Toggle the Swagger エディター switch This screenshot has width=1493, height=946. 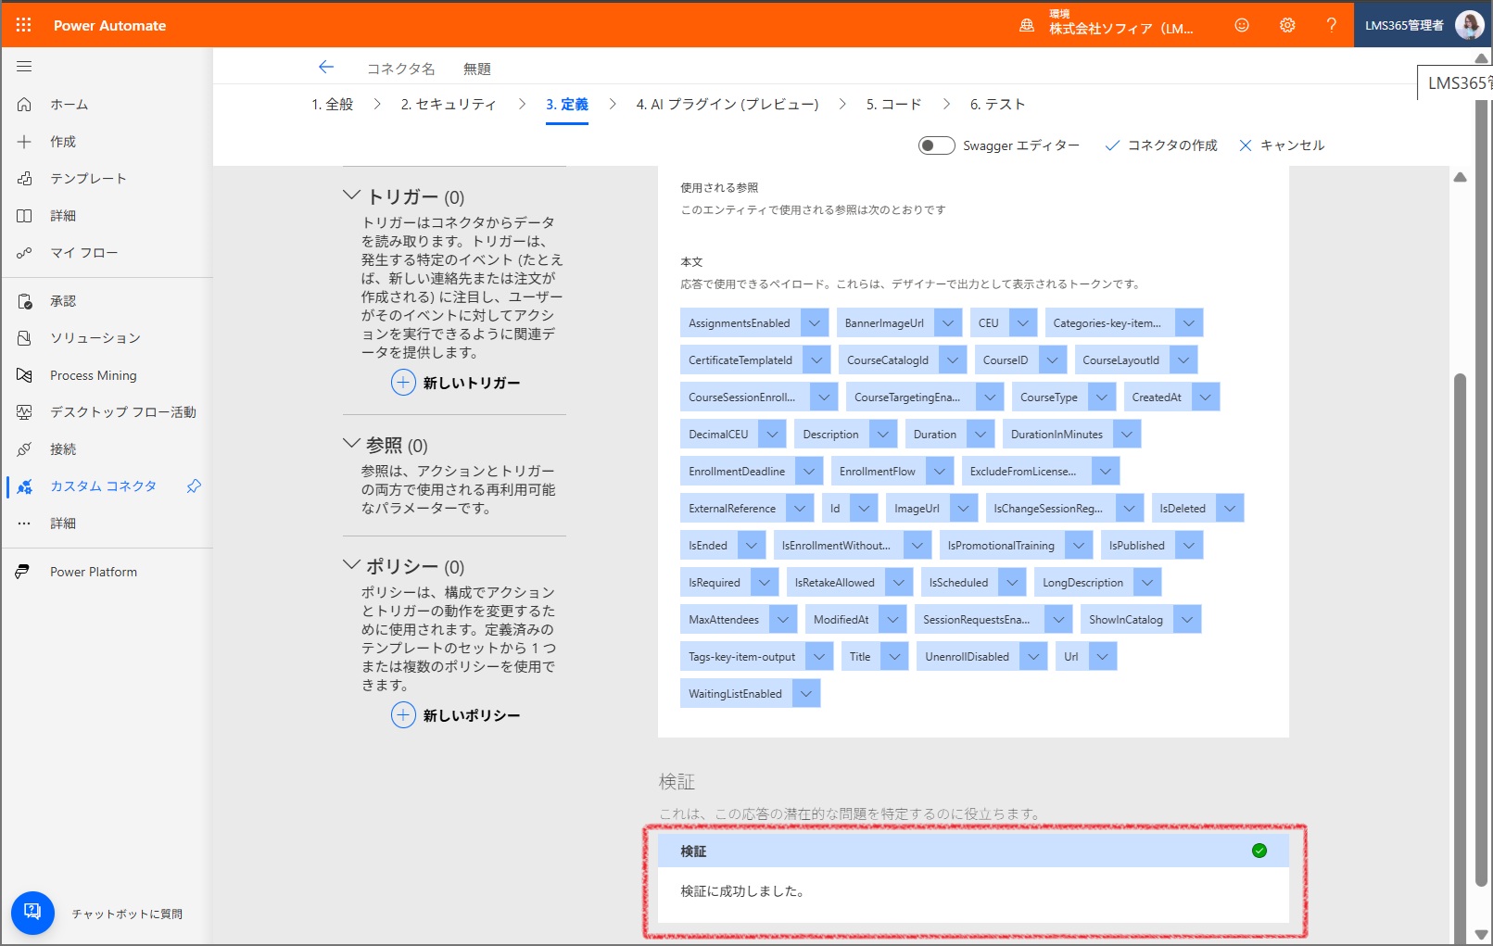pyautogui.click(x=936, y=145)
